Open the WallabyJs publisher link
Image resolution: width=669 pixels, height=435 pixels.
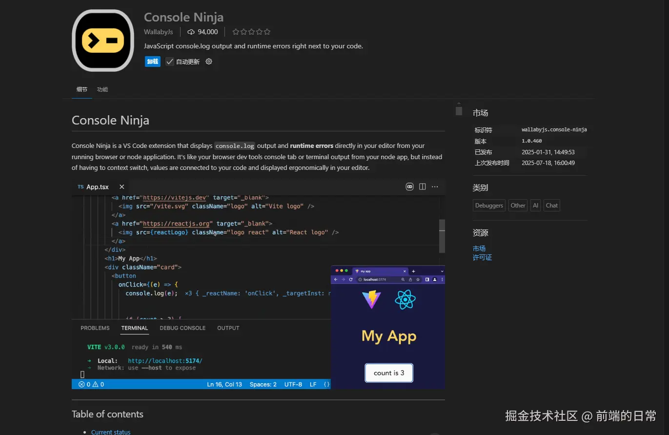pyautogui.click(x=159, y=32)
